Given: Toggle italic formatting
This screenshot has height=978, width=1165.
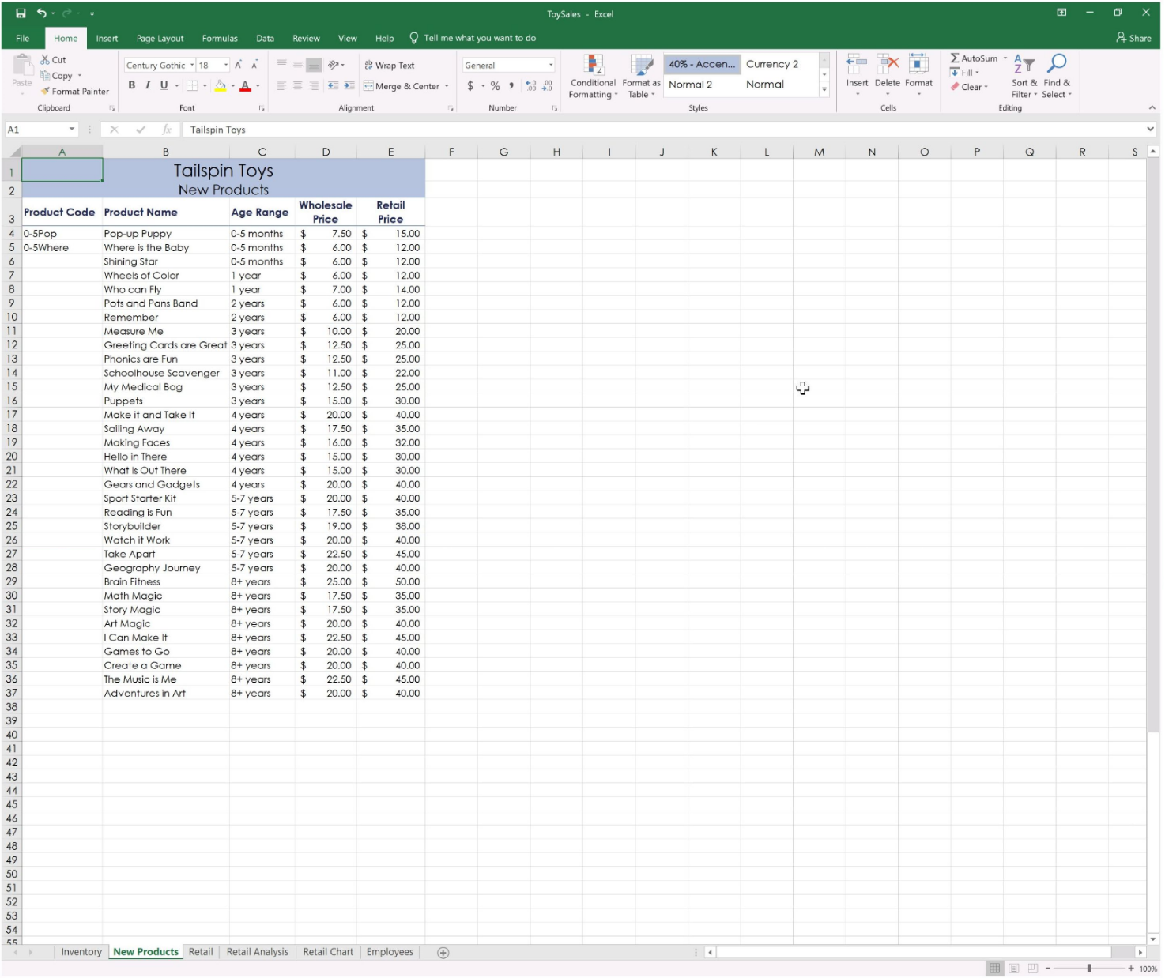Looking at the screenshot, I should (147, 85).
